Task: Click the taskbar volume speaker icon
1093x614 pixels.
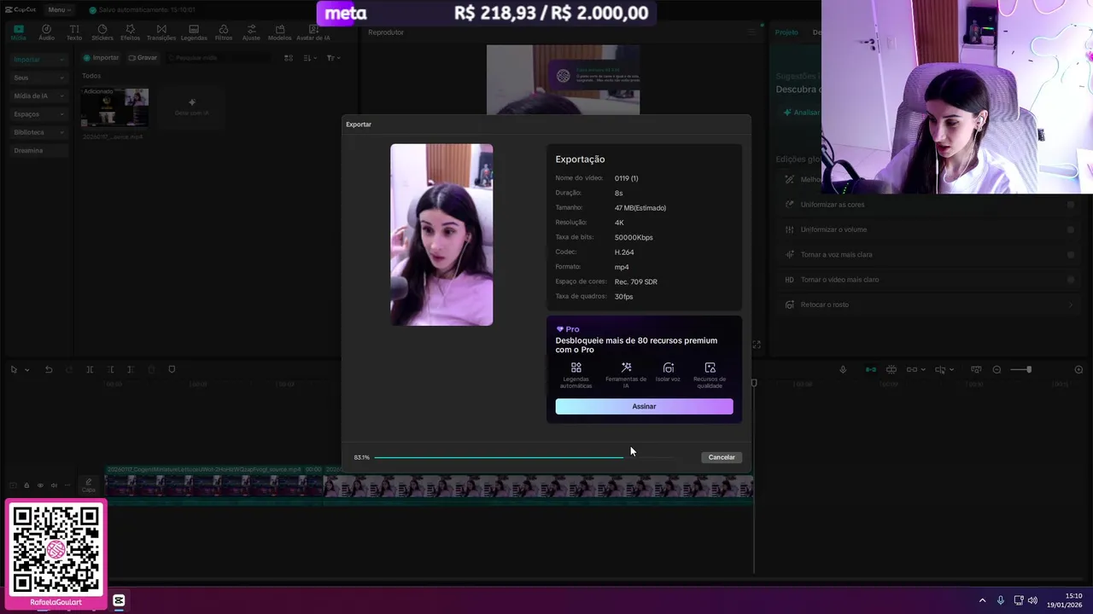Action: (1032, 600)
